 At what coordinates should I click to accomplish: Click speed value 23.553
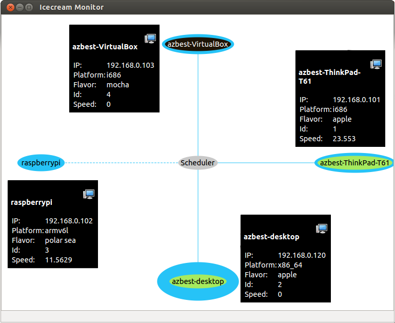[x=344, y=139]
